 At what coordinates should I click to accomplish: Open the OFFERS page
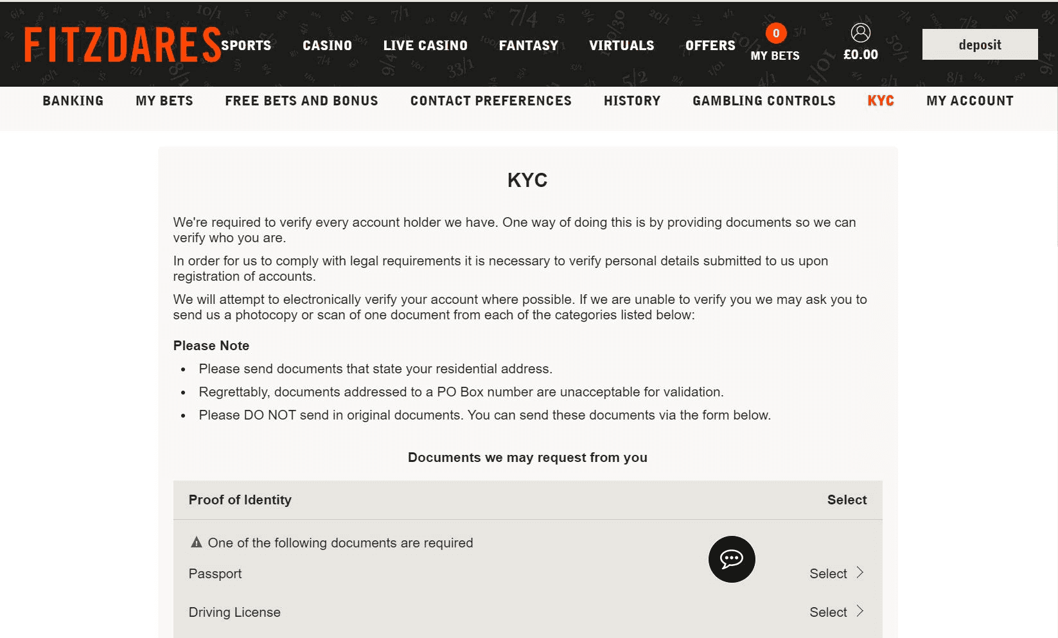click(709, 45)
